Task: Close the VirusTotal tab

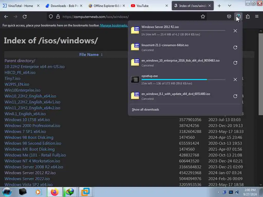Action: 38,6
